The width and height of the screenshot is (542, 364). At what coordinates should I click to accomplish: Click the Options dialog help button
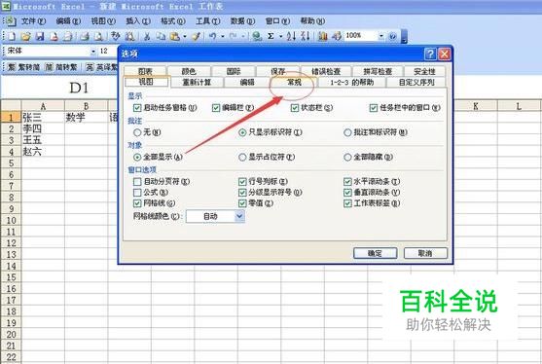[x=430, y=54]
